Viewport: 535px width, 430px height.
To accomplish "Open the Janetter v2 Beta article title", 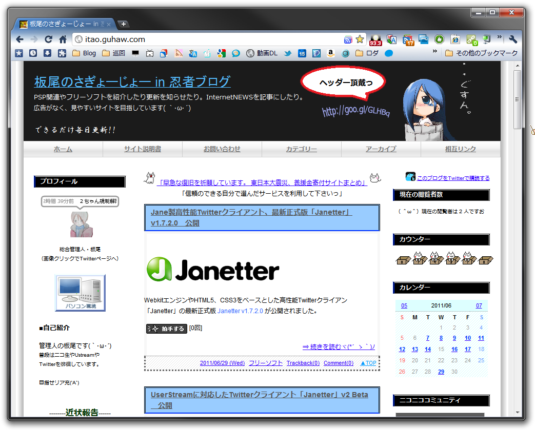I will point(260,400).
